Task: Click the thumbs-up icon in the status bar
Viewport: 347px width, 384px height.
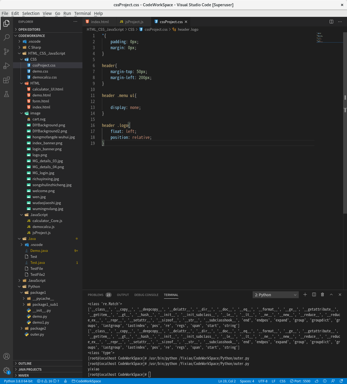Action: click(316, 381)
